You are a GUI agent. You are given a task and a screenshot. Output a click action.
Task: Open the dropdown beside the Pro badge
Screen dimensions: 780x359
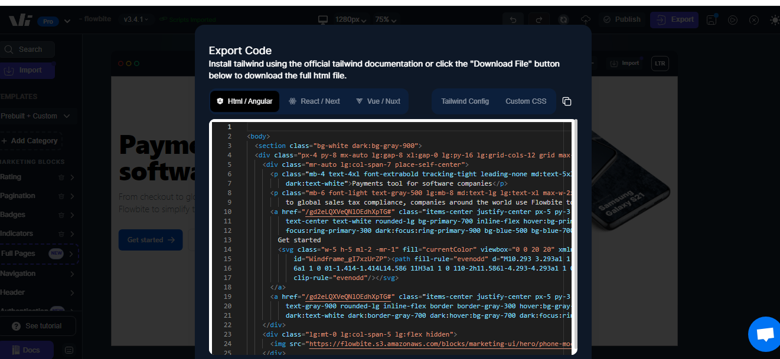pyautogui.click(x=67, y=21)
